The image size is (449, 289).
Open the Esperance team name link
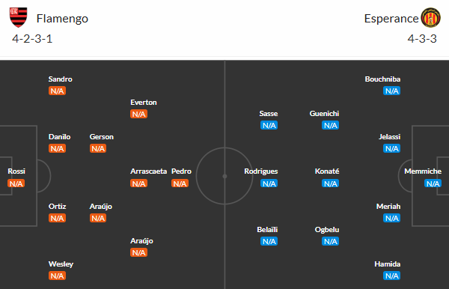391,19
